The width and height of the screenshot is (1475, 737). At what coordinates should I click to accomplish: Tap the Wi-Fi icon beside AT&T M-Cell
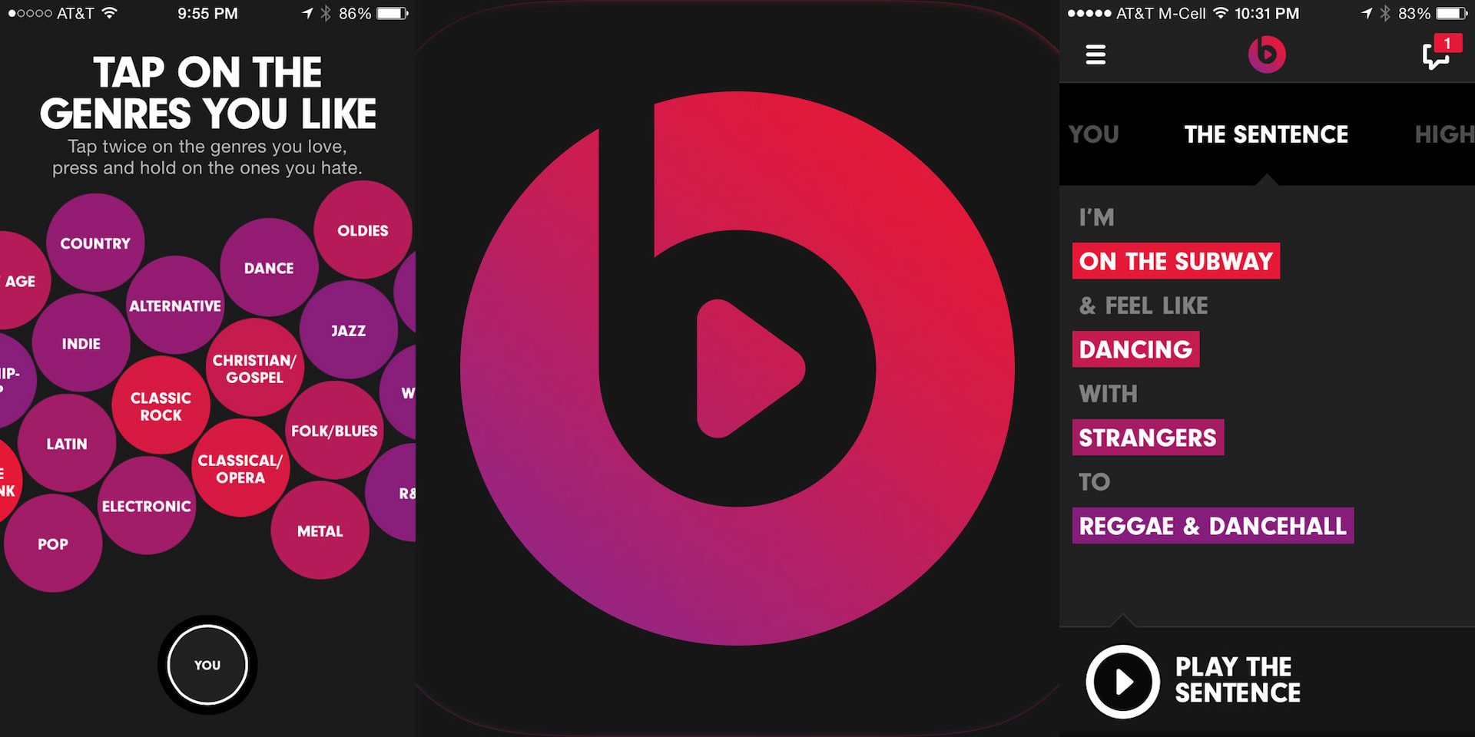(1220, 13)
